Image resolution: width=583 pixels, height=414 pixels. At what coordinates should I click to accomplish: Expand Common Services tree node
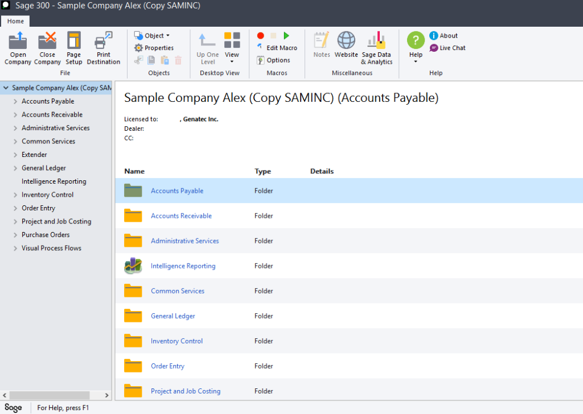tap(15, 142)
